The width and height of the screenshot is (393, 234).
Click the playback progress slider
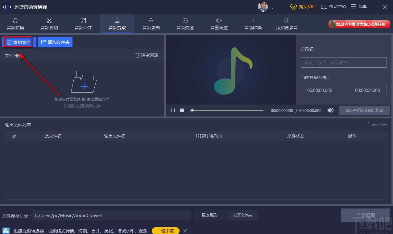[x=227, y=110]
